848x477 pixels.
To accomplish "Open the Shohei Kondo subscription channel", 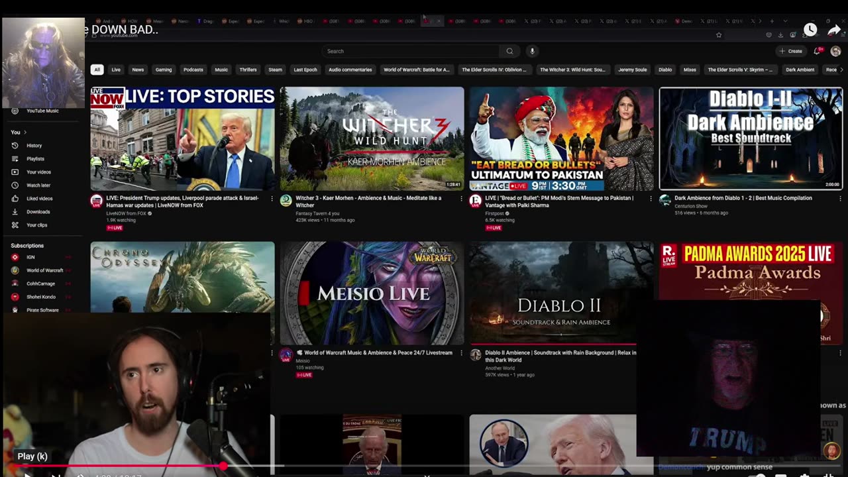I will [40, 297].
